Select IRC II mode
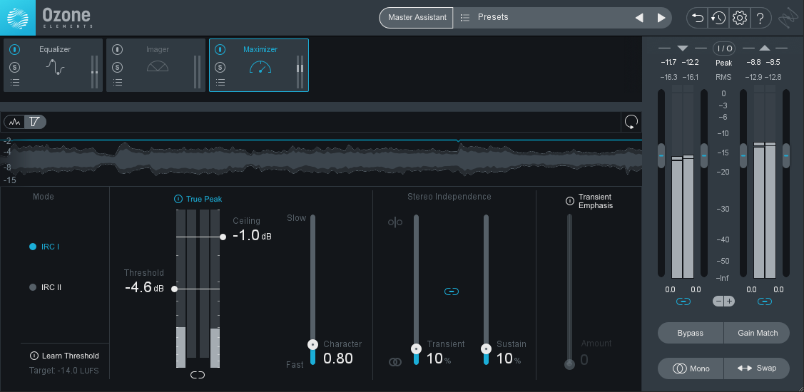 pyautogui.click(x=46, y=287)
